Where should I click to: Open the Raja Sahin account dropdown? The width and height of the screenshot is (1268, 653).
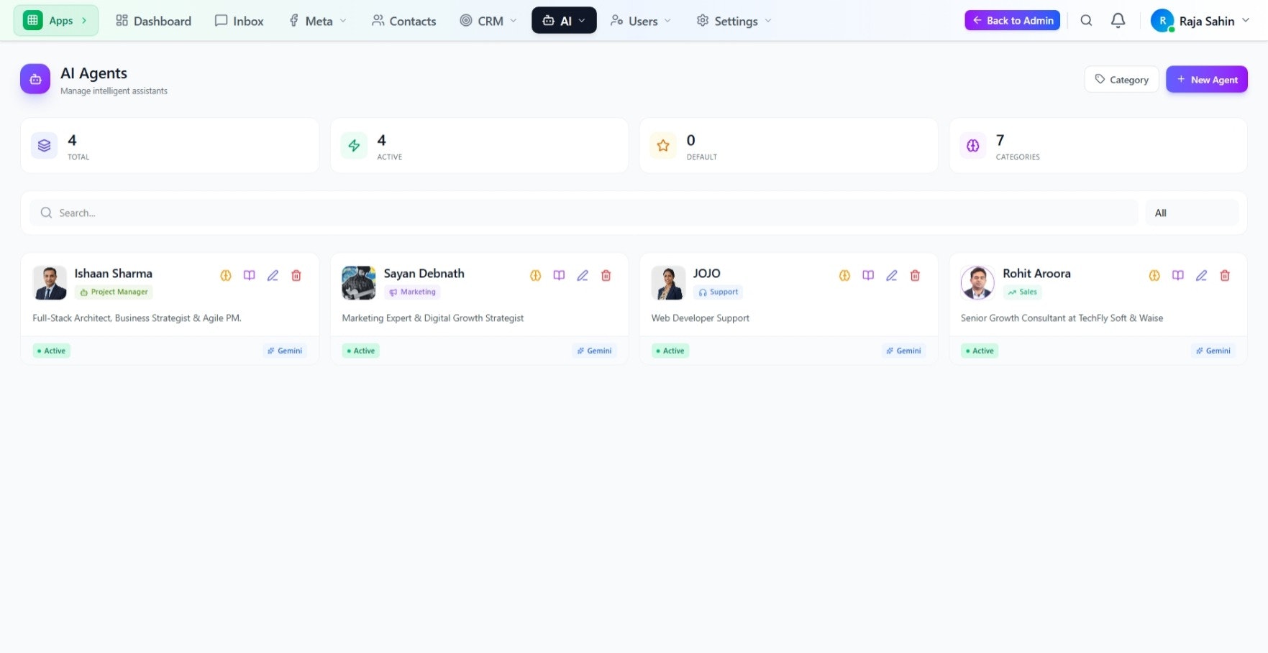point(1200,21)
